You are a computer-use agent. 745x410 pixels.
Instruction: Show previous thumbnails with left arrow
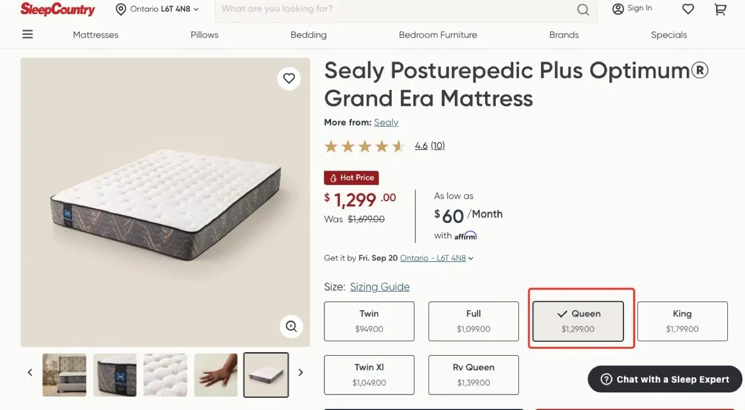point(30,372)
